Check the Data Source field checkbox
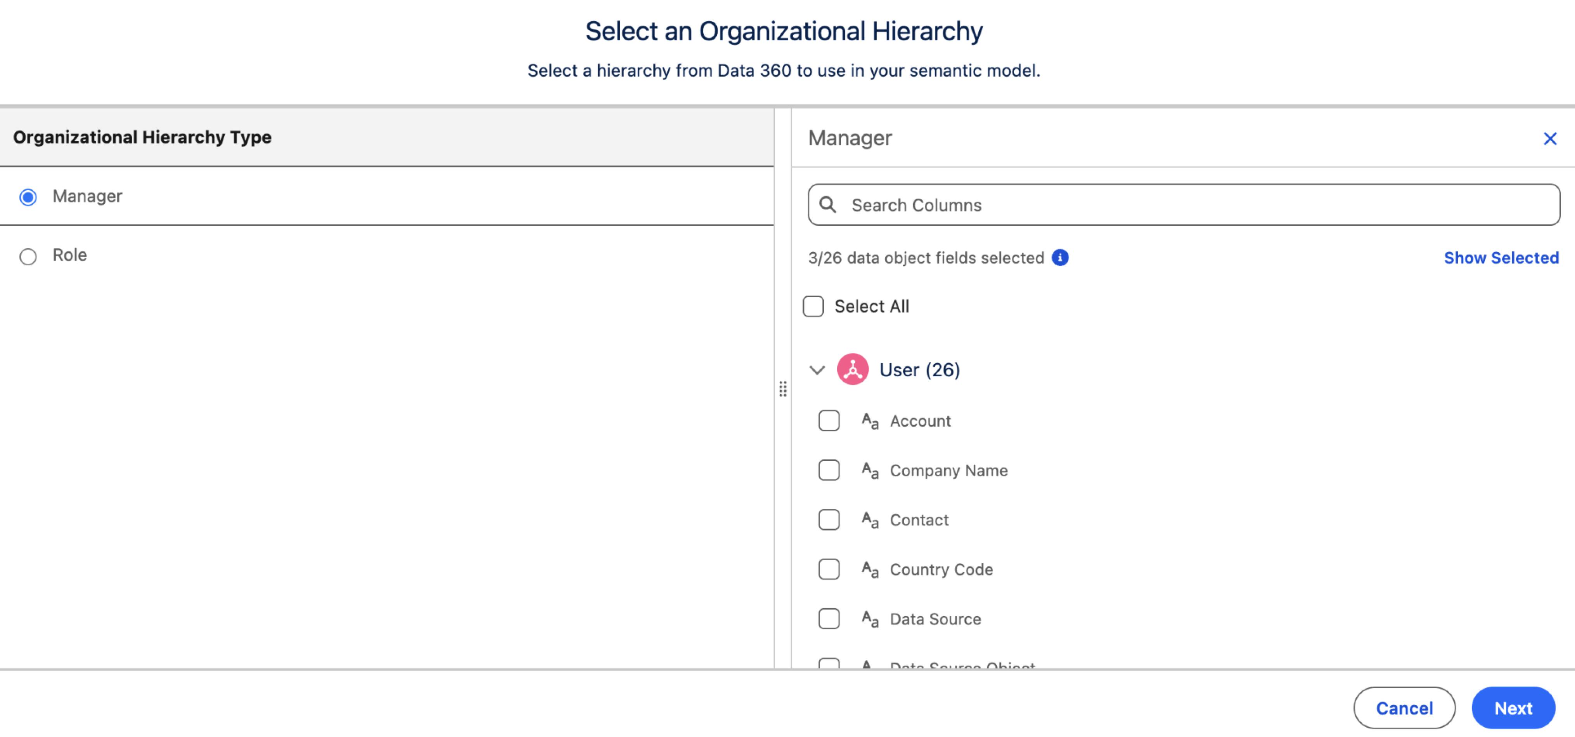The image size is (1575, 737). tap(829, 619)
